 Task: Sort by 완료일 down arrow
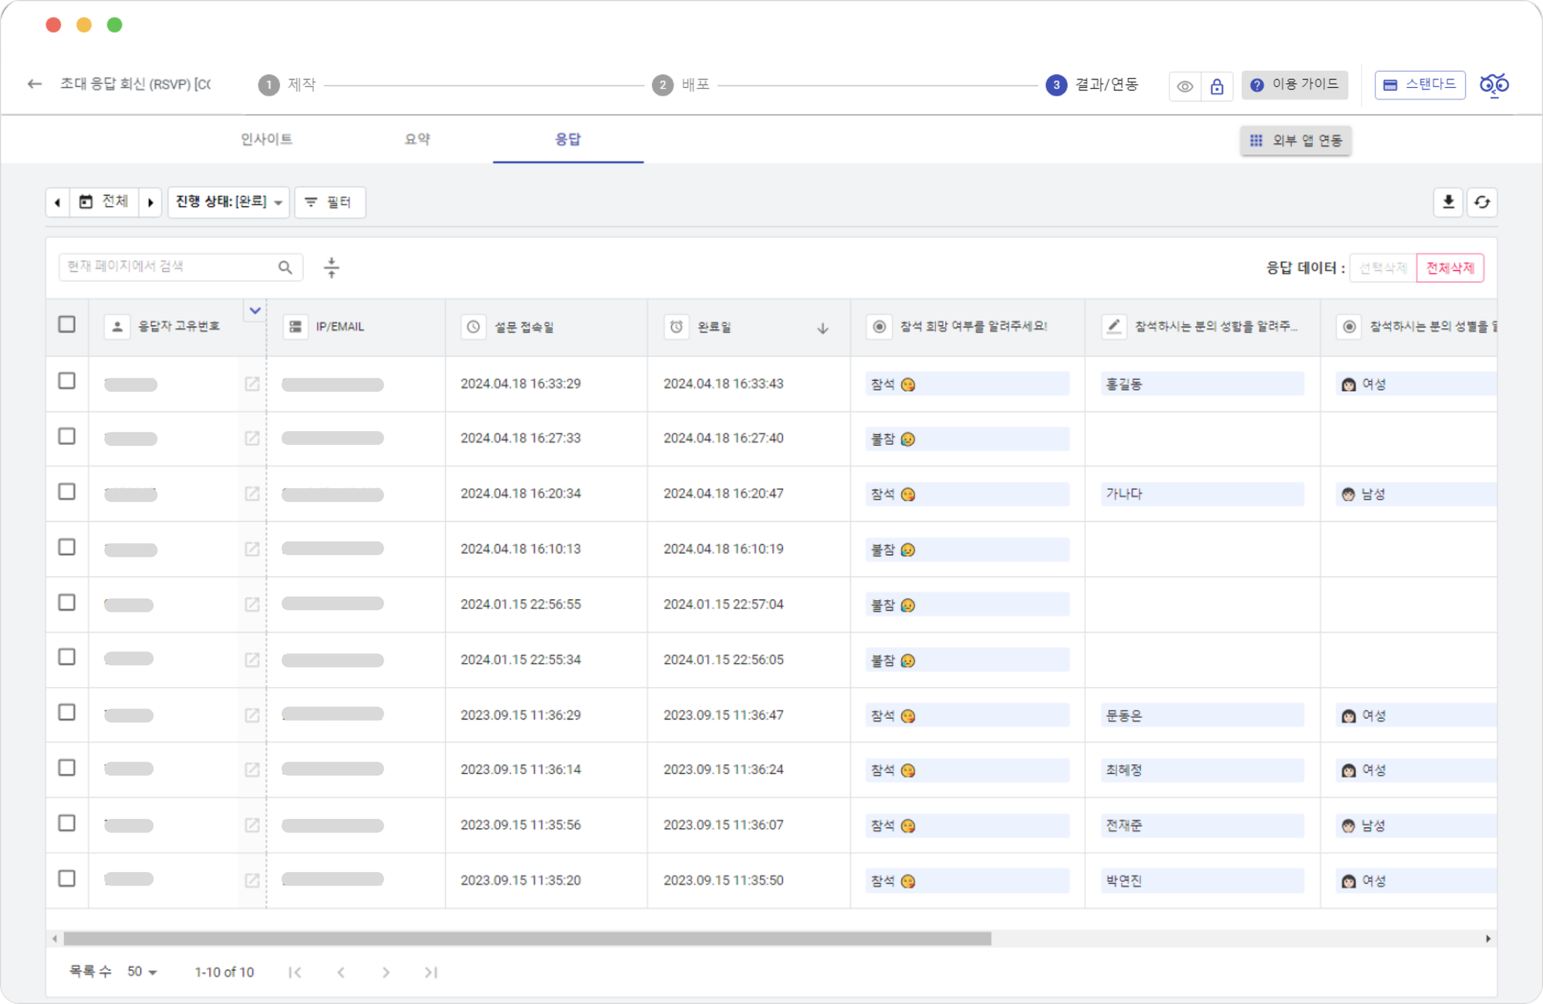822,328
